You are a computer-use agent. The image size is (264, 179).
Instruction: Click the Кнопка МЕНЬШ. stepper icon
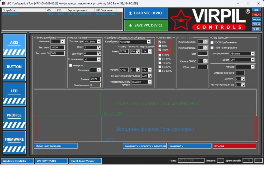click(205, 48)
